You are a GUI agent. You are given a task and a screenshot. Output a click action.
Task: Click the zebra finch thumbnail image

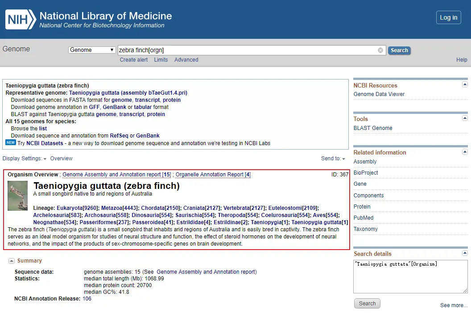(x=17, y=196)
